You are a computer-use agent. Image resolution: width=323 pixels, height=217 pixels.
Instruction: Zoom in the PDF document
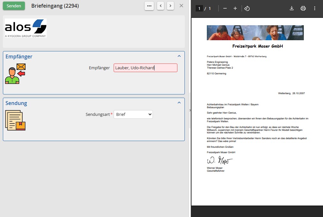pos(235,8)
